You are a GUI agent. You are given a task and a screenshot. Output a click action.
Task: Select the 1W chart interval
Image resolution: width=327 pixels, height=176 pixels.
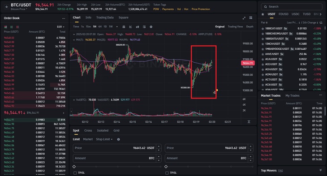coord(111,27)
